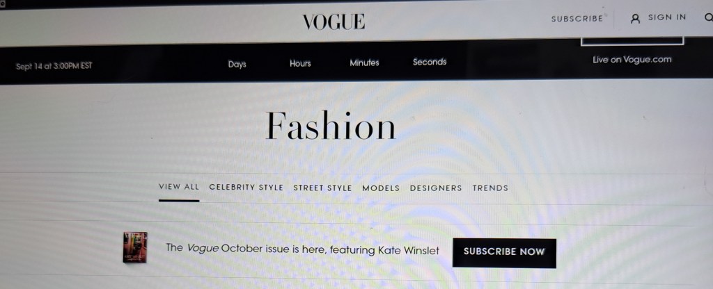Viewport: 713px width, 289px height.
Task: Open the SUBSCRIBE link in the header
Action: click(577, 19)
